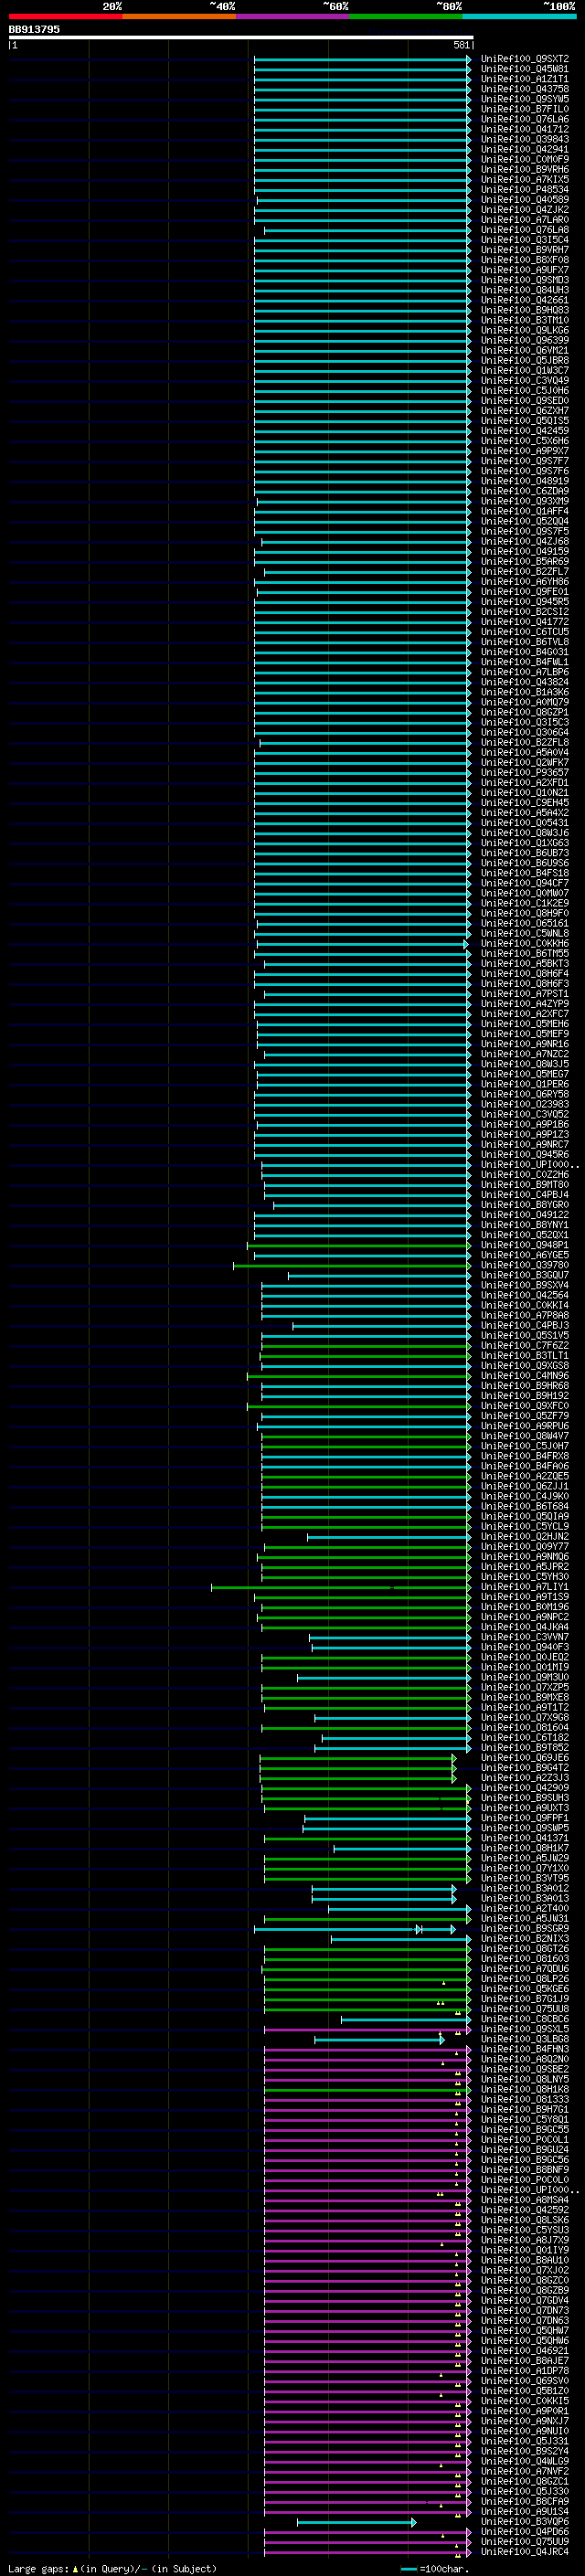
Task: Select hit label UniRef100_Q41712
Action: [524, 129]
